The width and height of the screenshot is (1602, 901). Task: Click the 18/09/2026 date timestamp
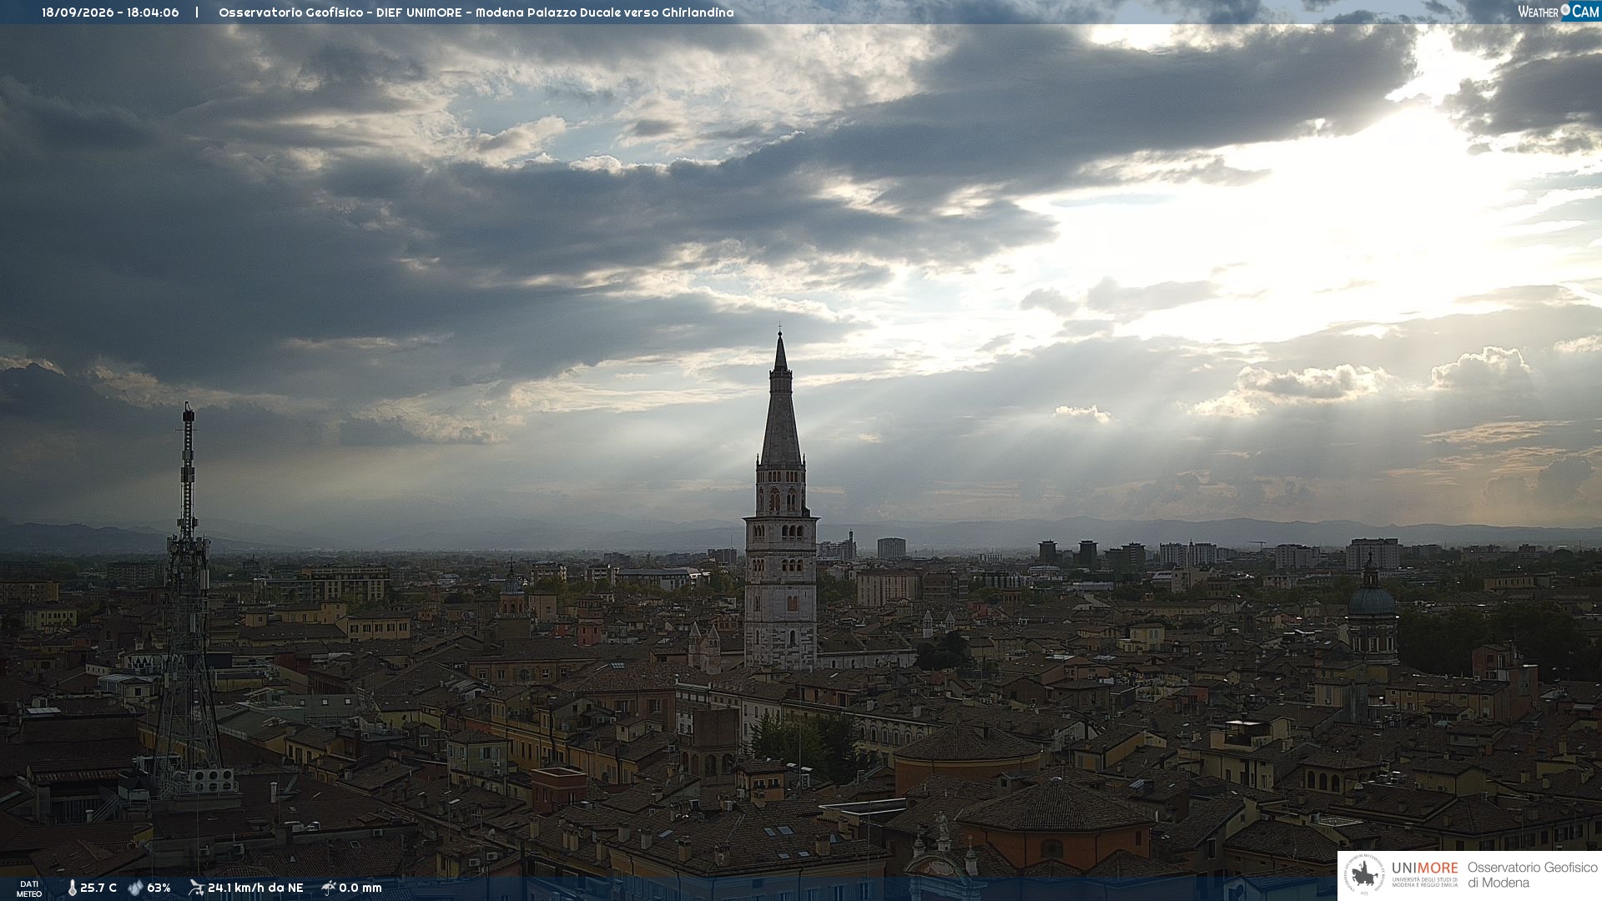(76, 13)
